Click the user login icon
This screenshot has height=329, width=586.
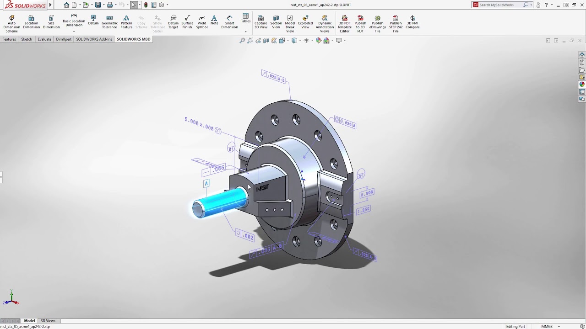click(x=538, y=5)
